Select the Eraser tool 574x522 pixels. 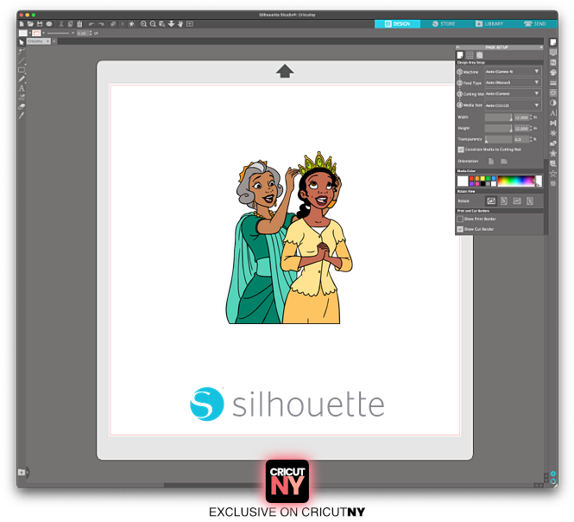coord(22,106)
